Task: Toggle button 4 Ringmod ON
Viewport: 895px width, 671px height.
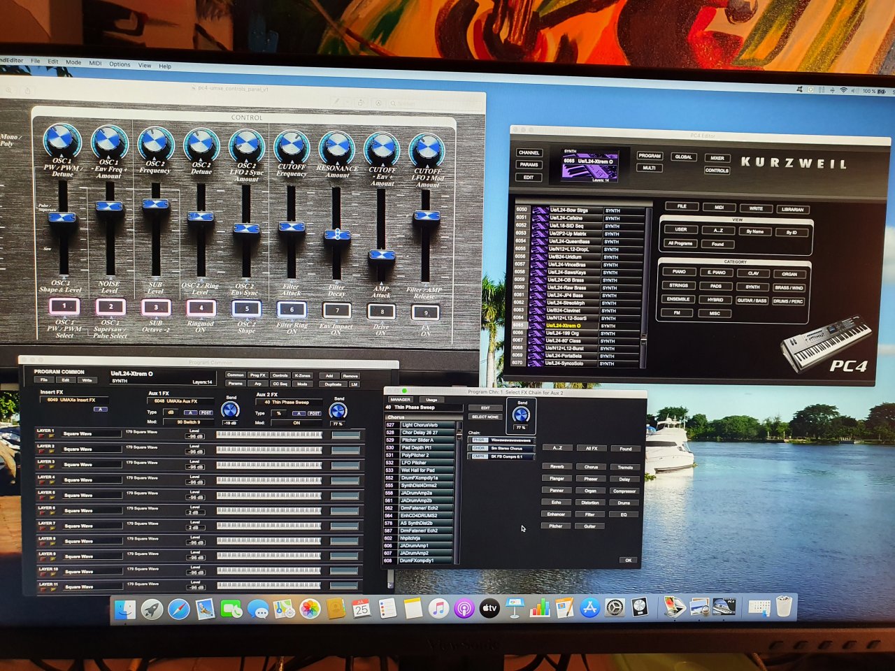Action: (x=201, y=308)
